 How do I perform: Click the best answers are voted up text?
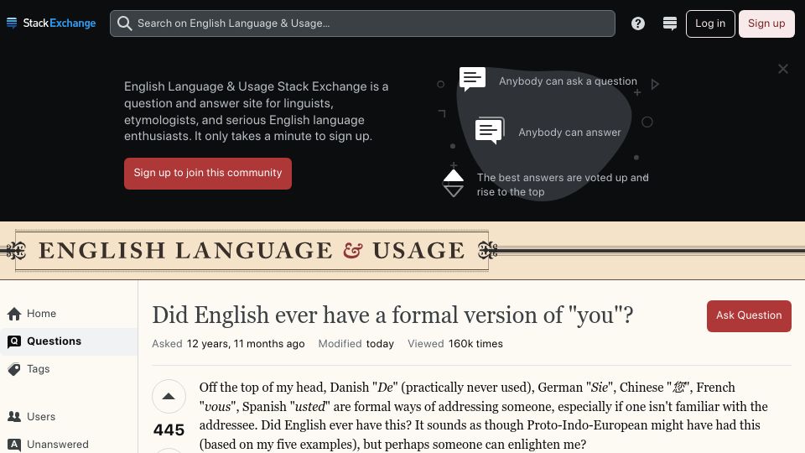563,185
